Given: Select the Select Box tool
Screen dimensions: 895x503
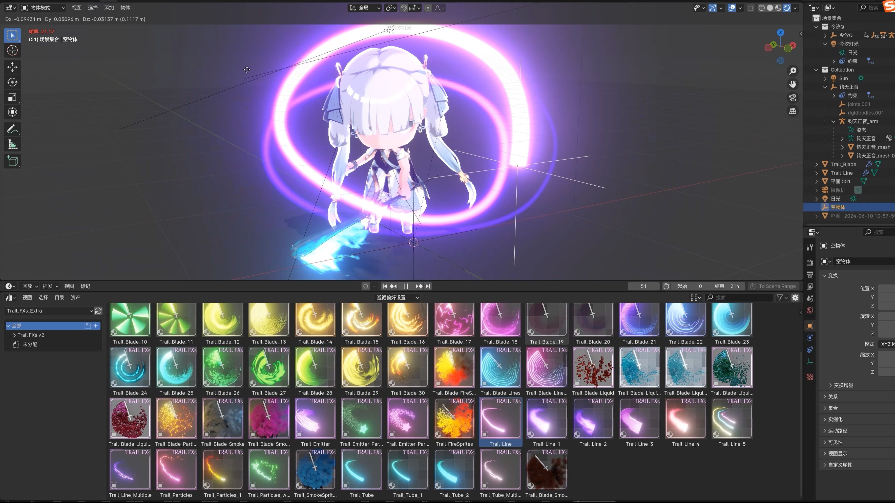Looking at the screenshot, I should click(x=12, y=35).
